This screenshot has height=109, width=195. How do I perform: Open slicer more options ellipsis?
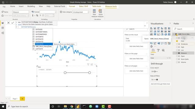point(95,64)
